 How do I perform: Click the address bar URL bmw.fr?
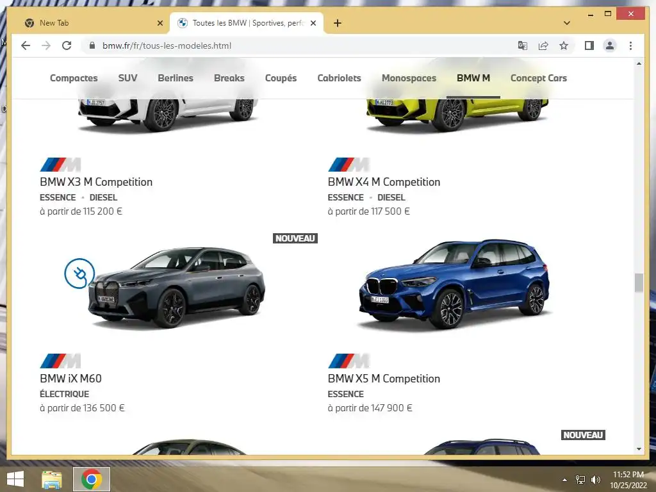coord(167,45)
